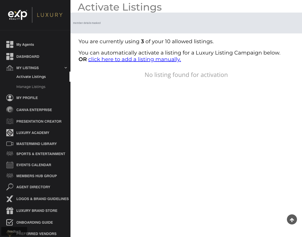302x237 pixels.
Task: Select MY LISTINGS menu label
Action: 27,68
